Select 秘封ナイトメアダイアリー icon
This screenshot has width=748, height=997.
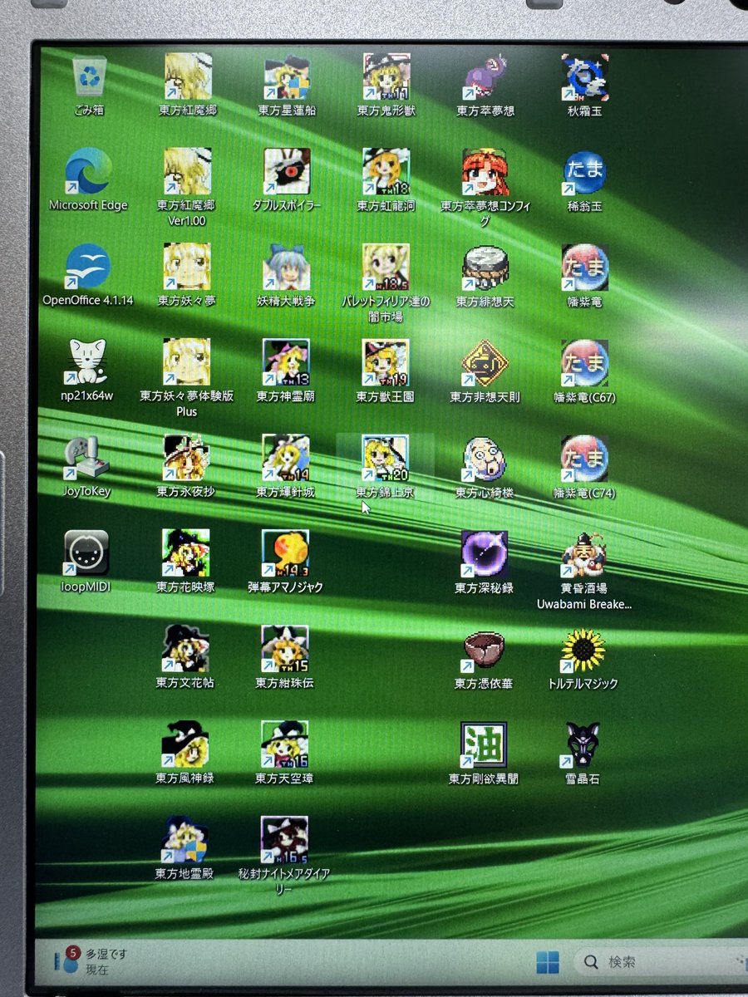(284, 839)
